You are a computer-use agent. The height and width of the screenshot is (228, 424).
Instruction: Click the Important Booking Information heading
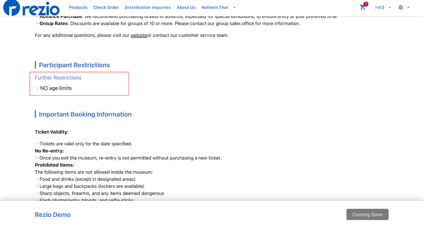click(85, 114)
